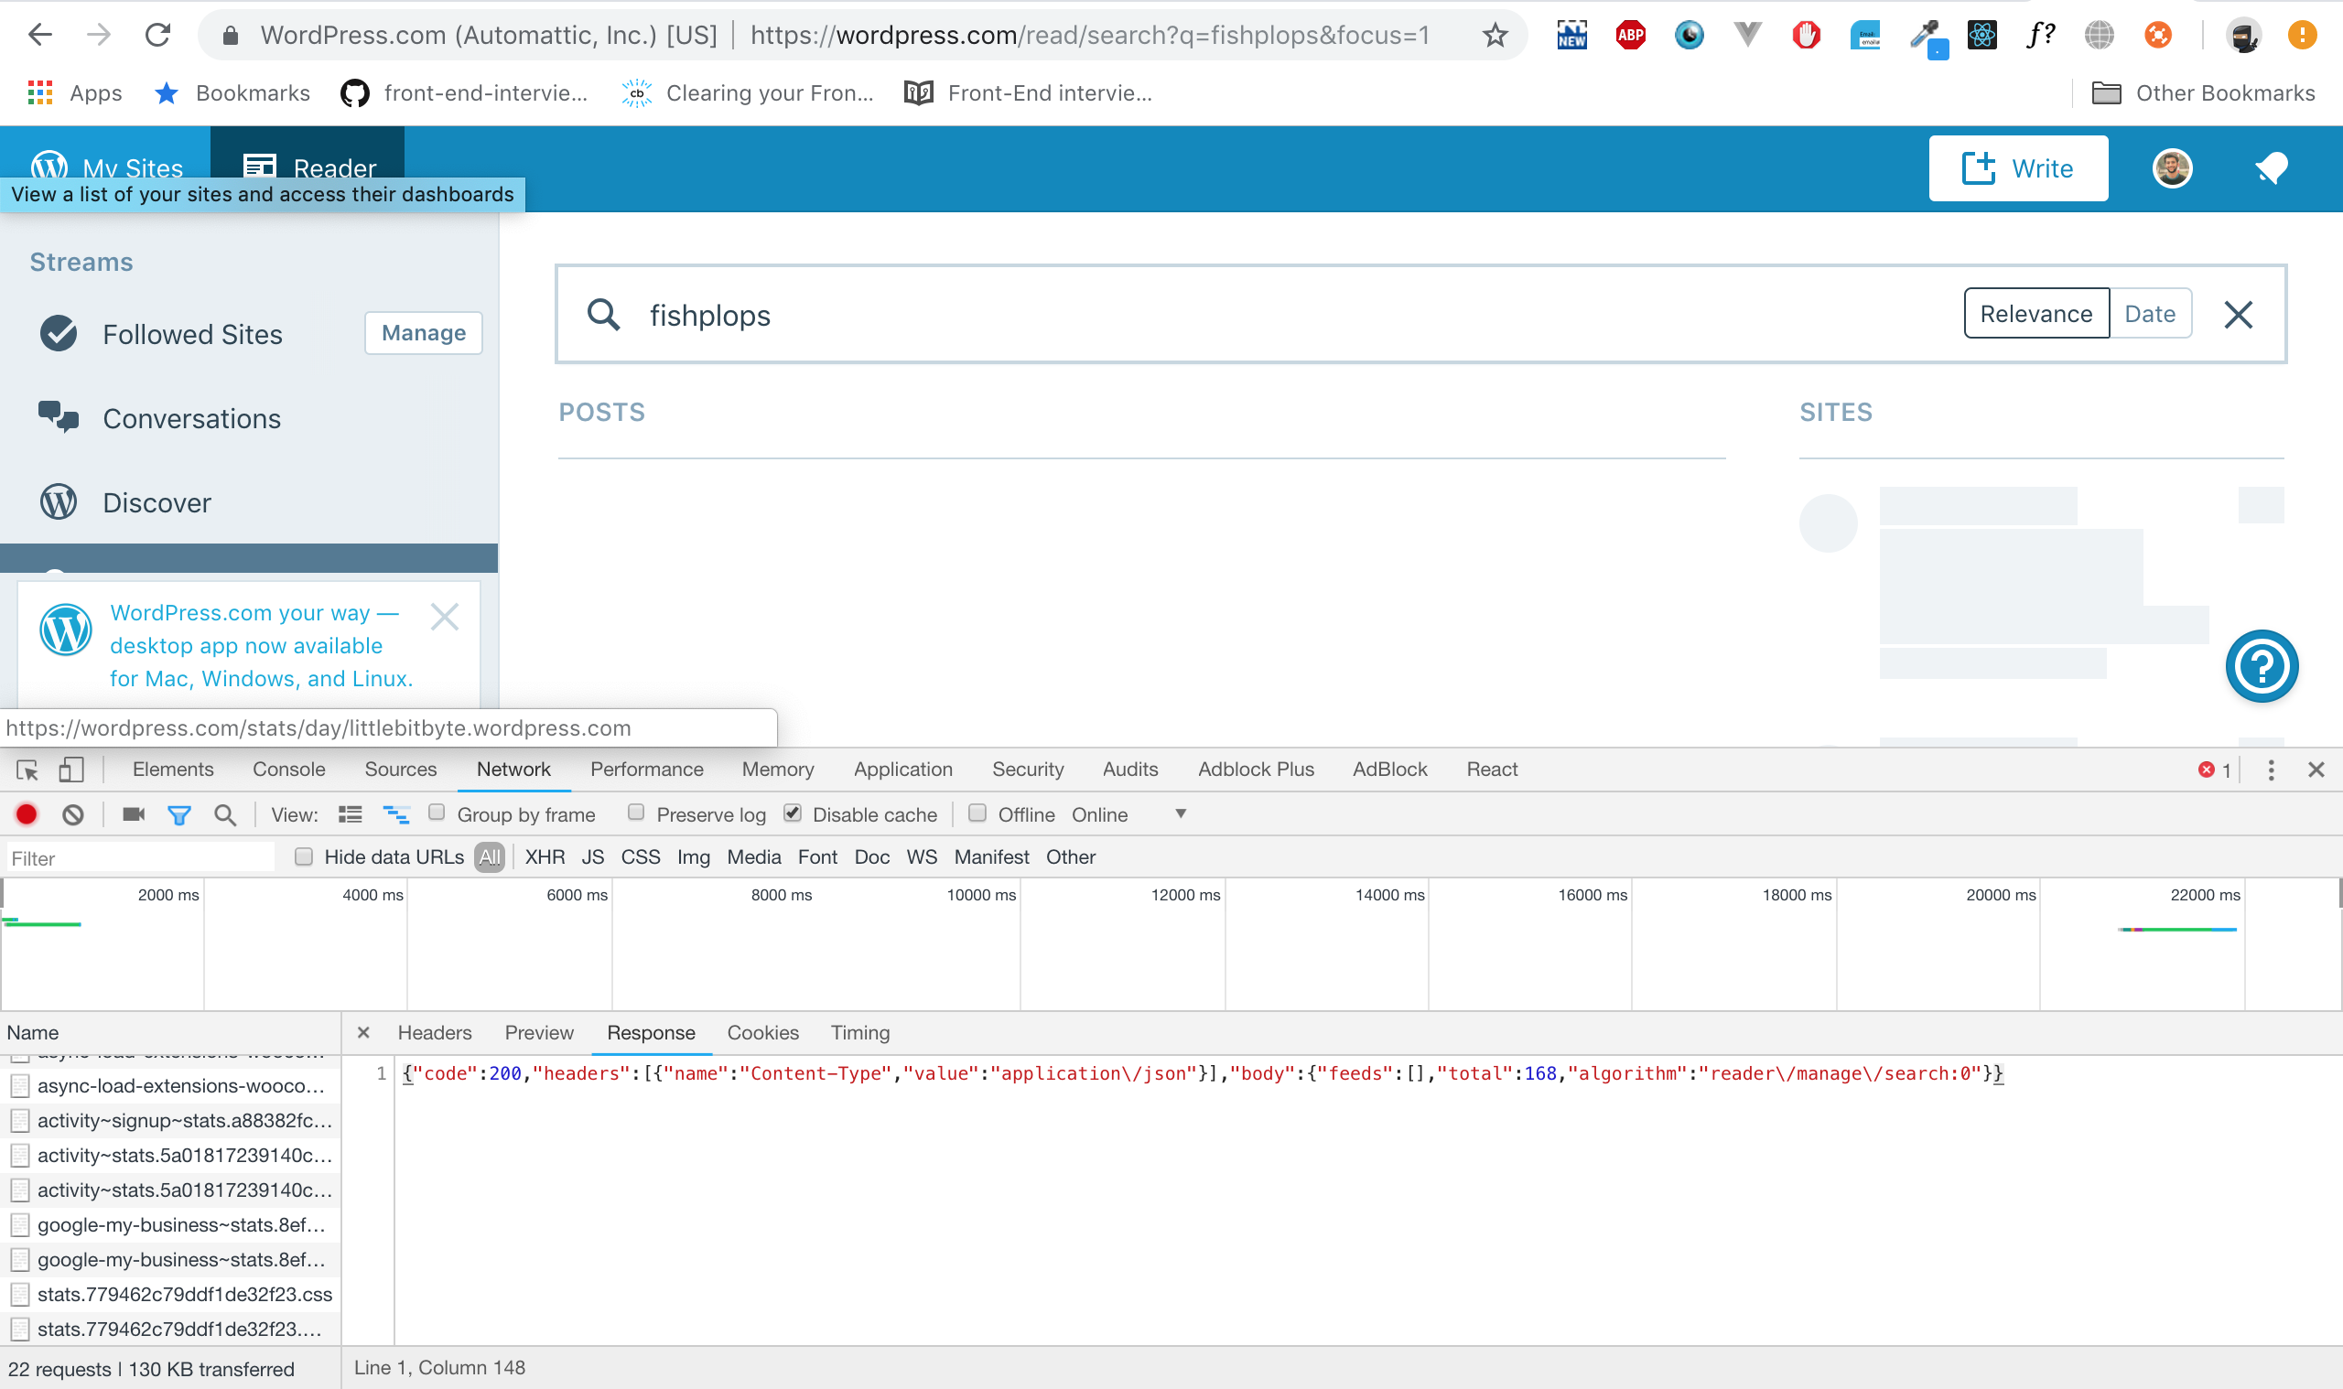
Task: Open My Sites in the WordPress header
Action: [x=106, y=167]
